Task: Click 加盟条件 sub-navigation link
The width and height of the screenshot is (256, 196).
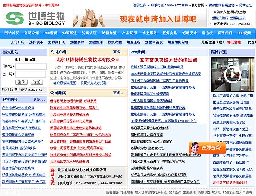Action: click(x=77, y=42)
